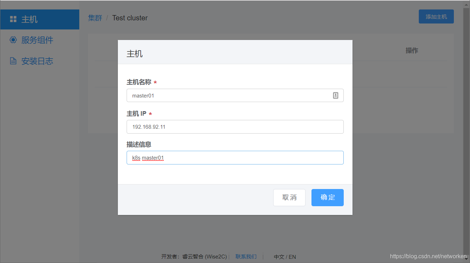Image resolution: width=470 pixels, height=263 pixels.
Task: Click the document icon beside 安装日志
Action: 13,61
